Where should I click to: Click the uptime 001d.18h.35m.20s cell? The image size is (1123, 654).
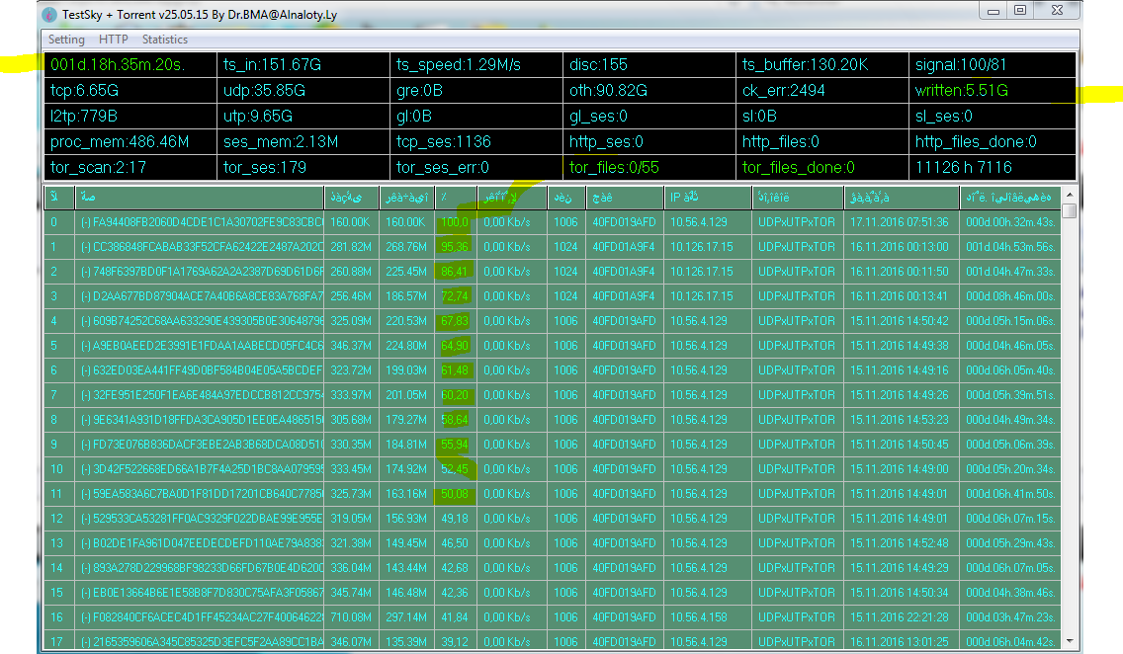click(129, 65)
